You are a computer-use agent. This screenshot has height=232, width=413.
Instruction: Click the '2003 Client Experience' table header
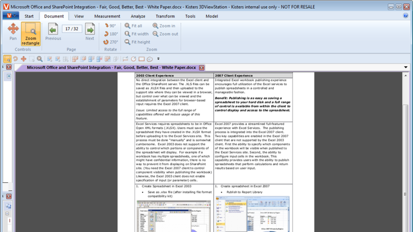coord(155,76)
